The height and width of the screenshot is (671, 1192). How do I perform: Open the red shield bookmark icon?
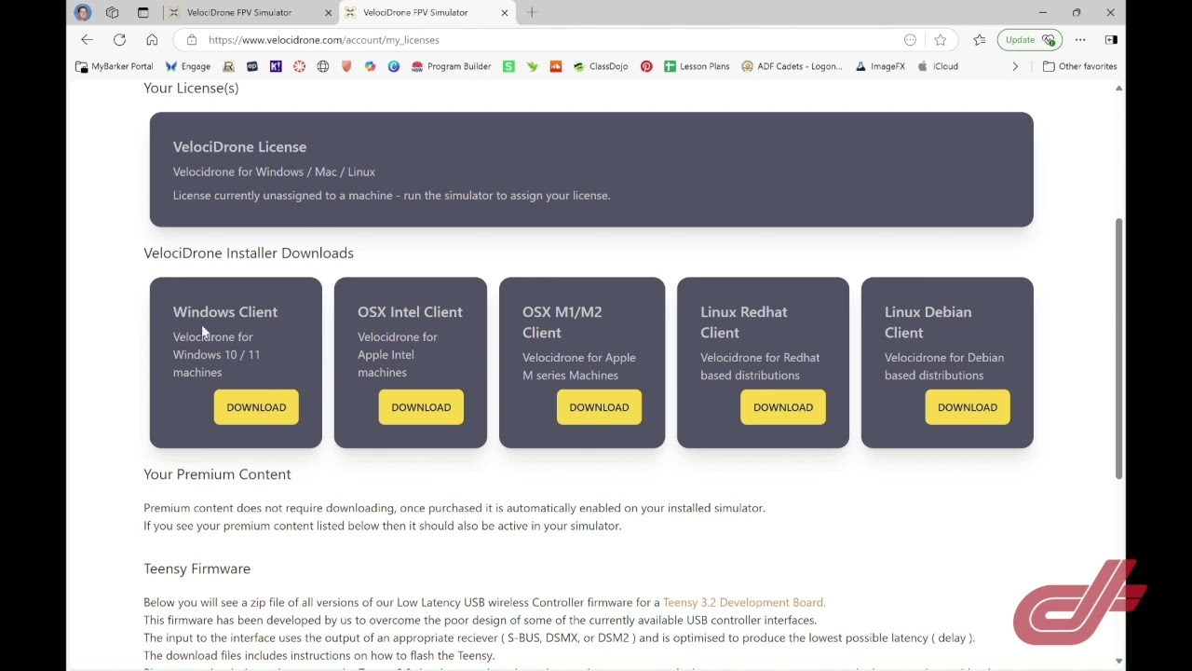(346, 66)
